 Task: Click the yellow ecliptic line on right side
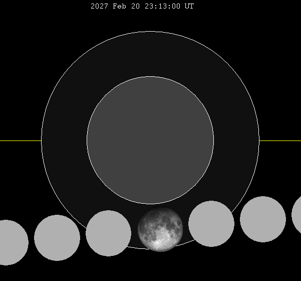pos(280,140)
